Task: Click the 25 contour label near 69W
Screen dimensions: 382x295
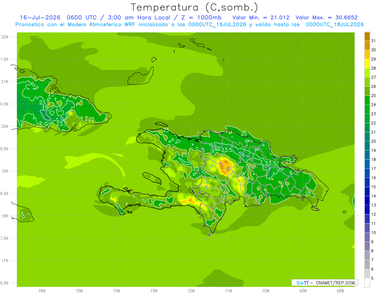Action: pyautogui.click(x=308, y=193)
